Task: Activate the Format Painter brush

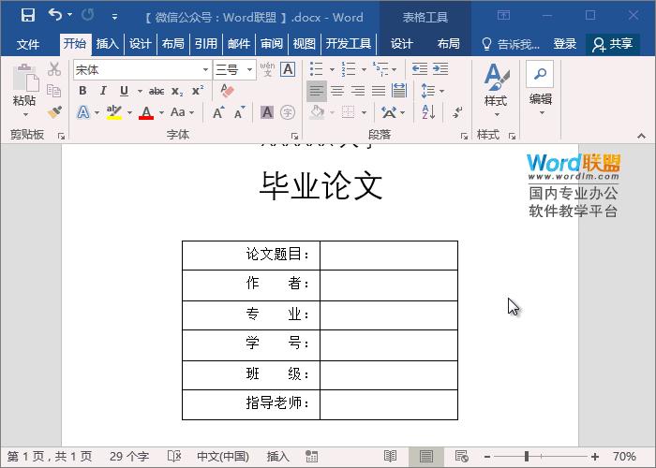Action: click(54, 112)
